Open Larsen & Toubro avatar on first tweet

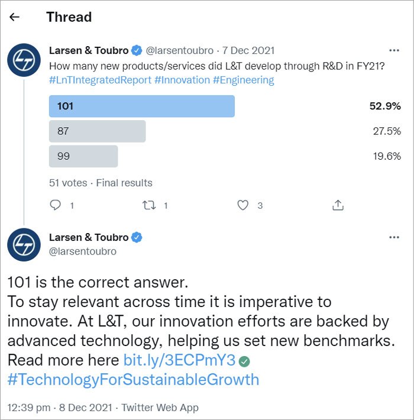coord(24,60)
